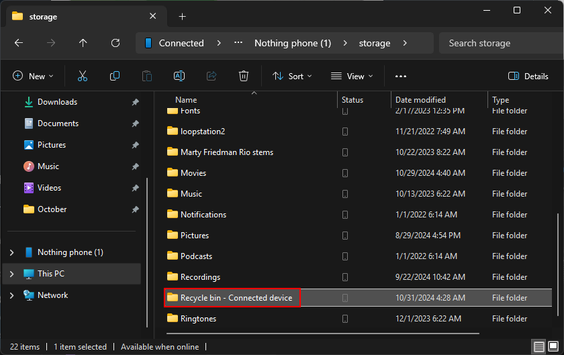The image size is (564, 355).
Task: Open the Sort dropdown menu
Action: click(292, 77)
